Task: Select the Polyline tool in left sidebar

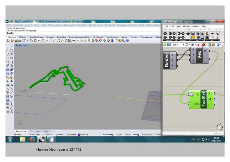Action: [x=8, y=51]
